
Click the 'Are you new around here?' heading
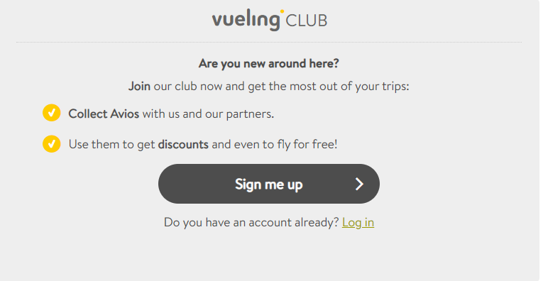(x=269, y=63)
